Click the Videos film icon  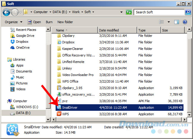point(12,89)
